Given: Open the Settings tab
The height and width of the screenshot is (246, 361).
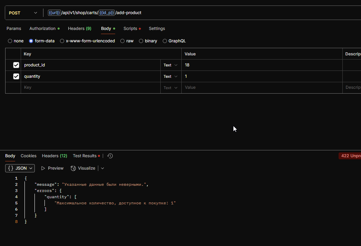Looking at the screenshot, I should pyautogui.click(x=157, y=29).
